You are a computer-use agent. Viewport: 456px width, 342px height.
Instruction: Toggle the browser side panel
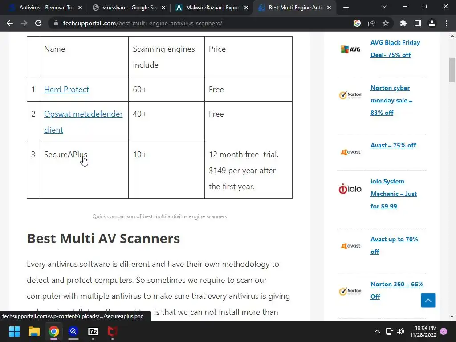417,23
